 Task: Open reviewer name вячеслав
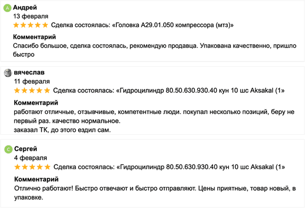click(x=29, y=72)
